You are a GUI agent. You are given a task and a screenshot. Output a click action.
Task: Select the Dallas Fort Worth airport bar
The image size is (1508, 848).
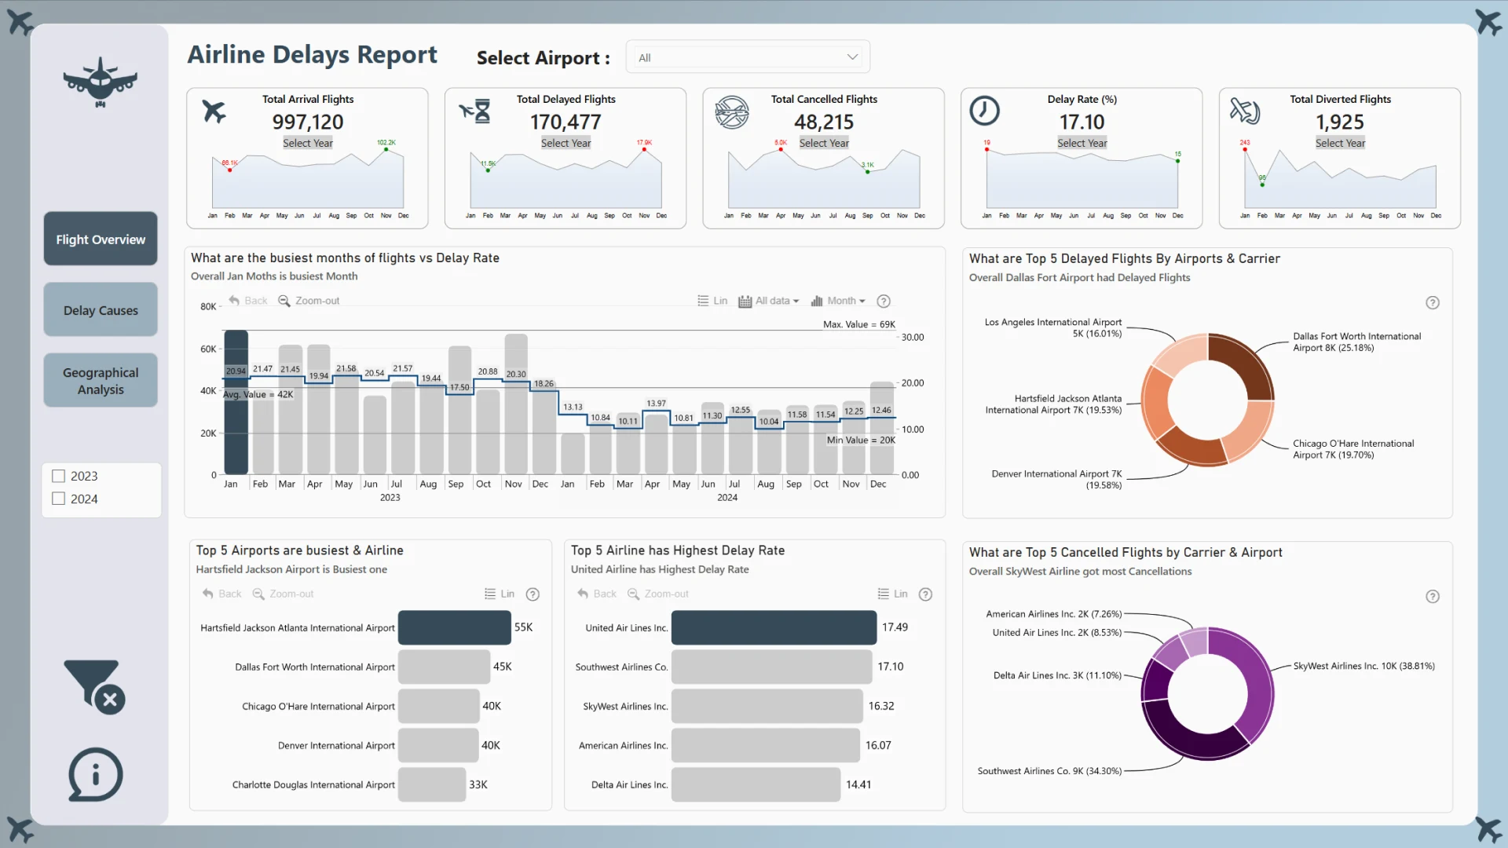[444, 667]
